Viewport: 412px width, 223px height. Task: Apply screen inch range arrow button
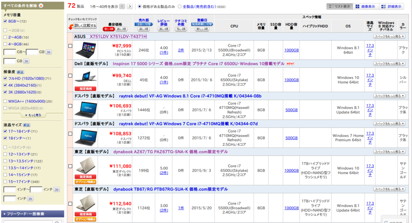[57, 189]
